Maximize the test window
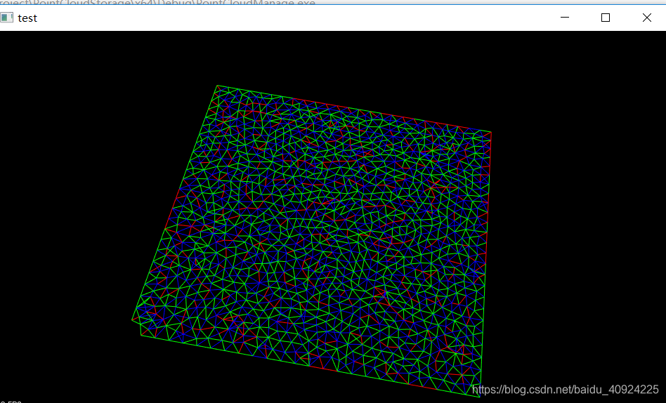The width and height of the screenshot is (666, 403). (x=606, y=18)
